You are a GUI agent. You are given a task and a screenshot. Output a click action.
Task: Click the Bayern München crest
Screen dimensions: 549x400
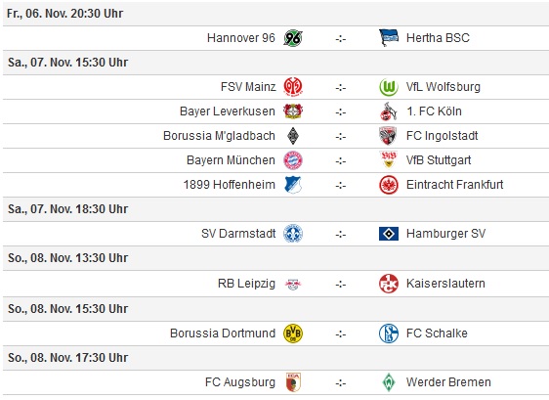[x=293, y=160]
